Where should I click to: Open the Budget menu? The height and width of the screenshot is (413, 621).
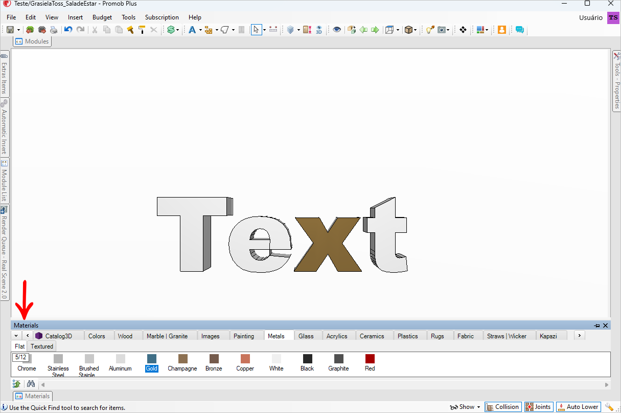click(x=102, y=17)
